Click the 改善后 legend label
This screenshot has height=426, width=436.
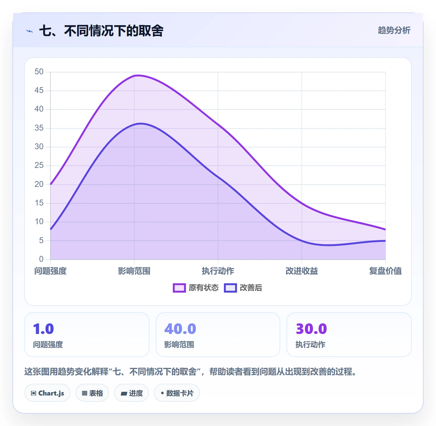click(x=251, y=288)
